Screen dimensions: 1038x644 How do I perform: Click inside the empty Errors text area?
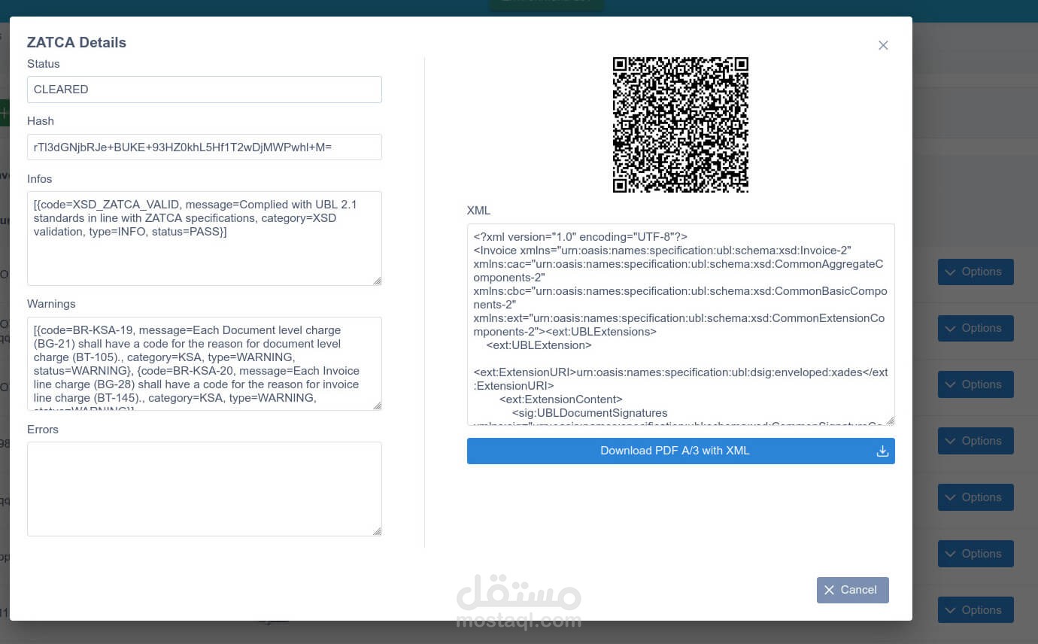pos(205,489)
